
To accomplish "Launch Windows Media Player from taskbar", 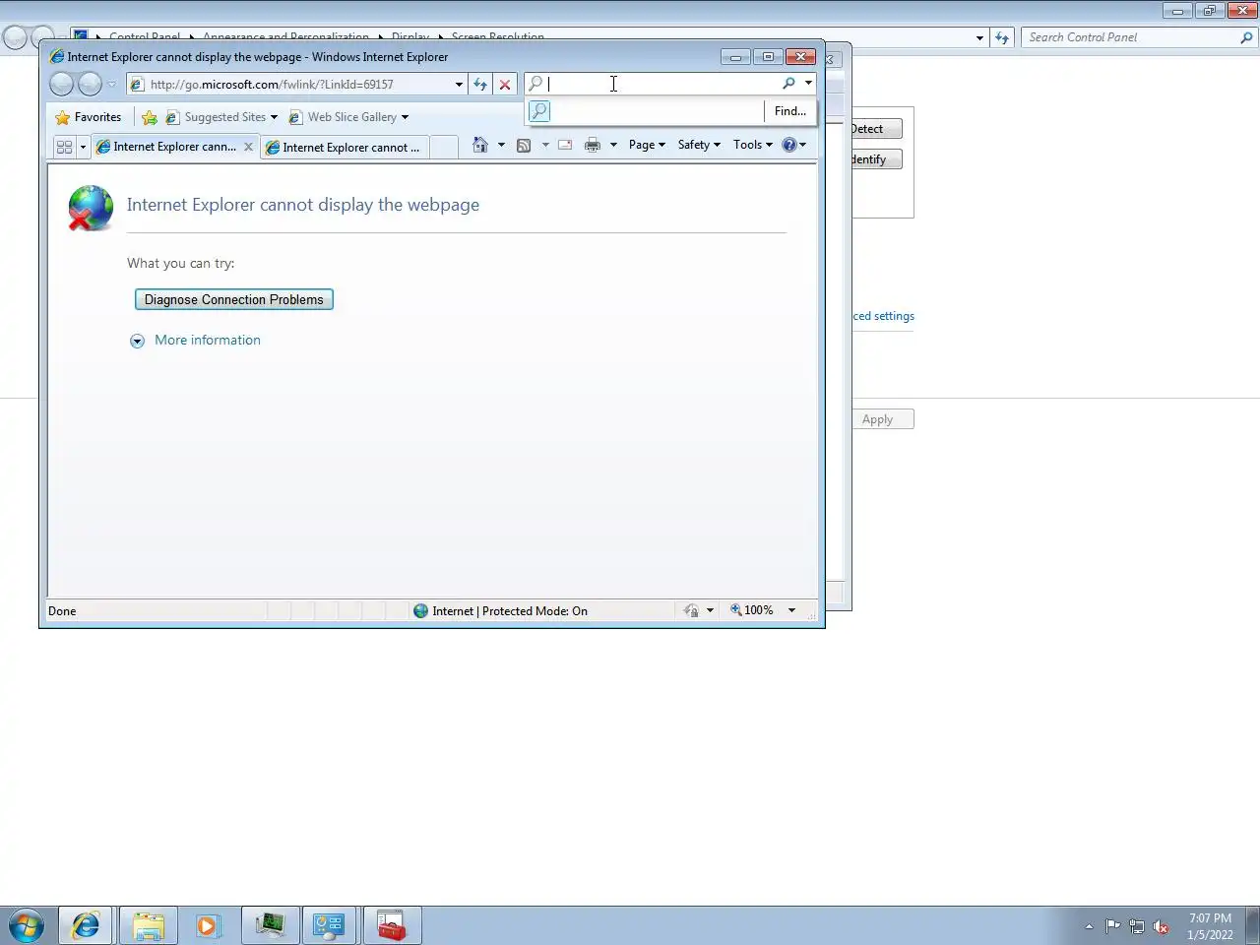I will [208, 925].
